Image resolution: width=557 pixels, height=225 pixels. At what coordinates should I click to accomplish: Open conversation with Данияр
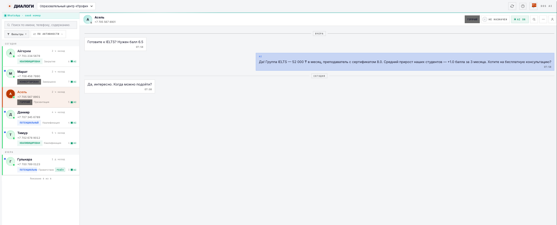41,117
